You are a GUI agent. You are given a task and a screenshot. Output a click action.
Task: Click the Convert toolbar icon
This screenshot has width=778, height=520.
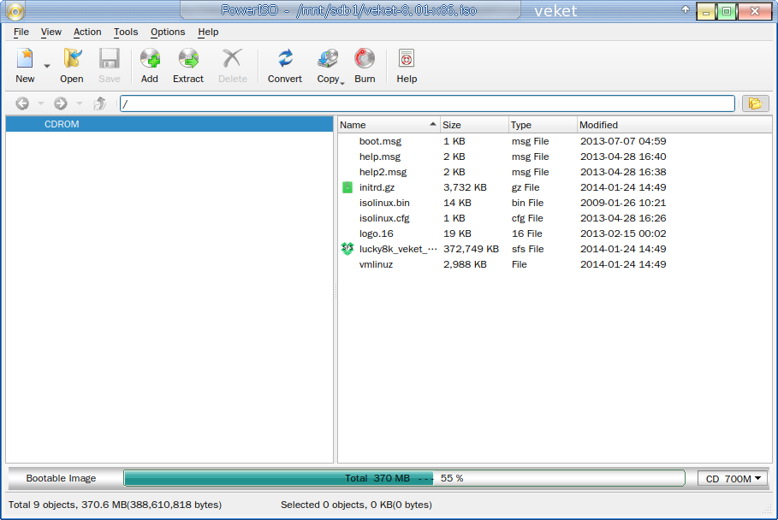[285, 58]
